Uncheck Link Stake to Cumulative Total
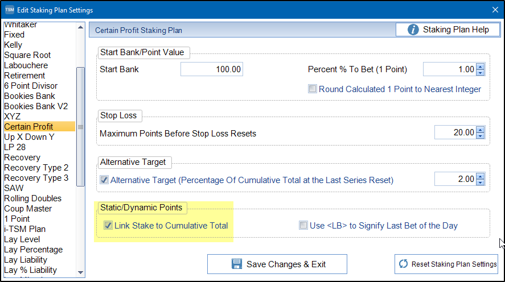 108,226
